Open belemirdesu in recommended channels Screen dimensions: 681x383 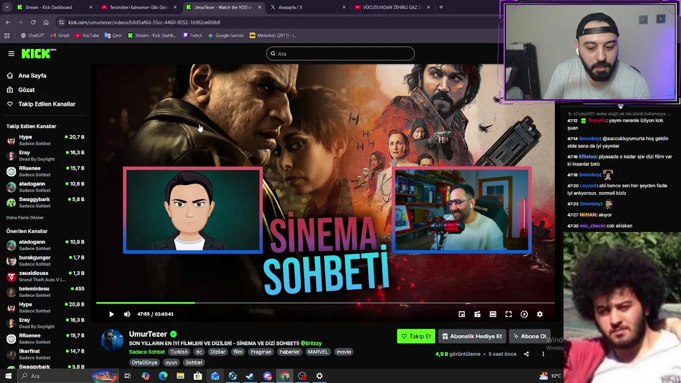(x=45, y=292)
